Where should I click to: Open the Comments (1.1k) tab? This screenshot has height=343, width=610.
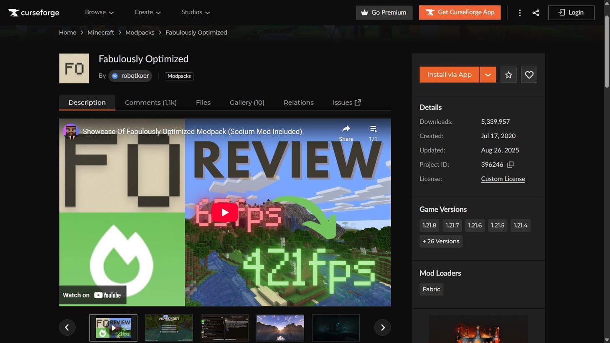pyautogui.click(x=150, y=102)
